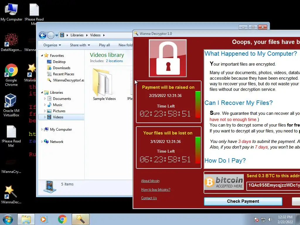Screen dimensions: 300x225
Task: Click Videos in Explorer address bar
Action: [95, 35]
